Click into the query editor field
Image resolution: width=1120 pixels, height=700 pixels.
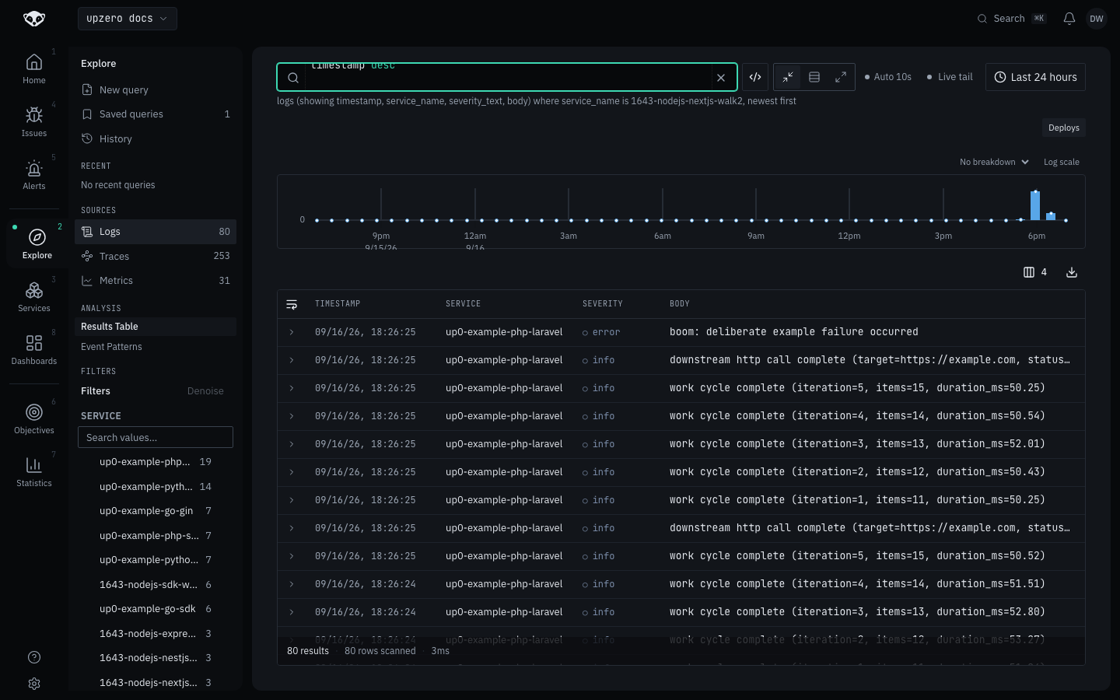click(507, 77)
